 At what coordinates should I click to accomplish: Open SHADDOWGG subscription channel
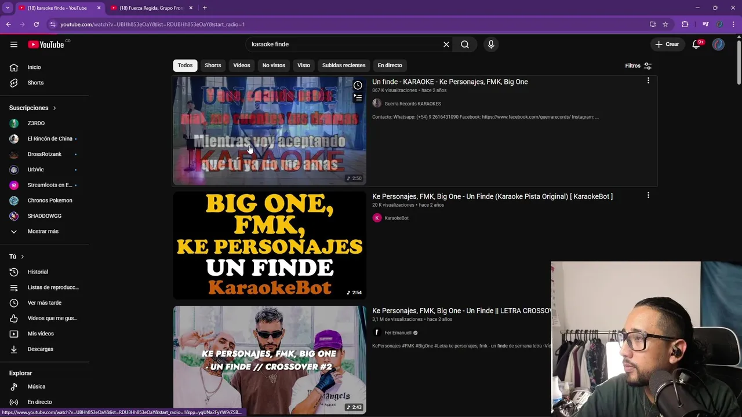[45, 216]
